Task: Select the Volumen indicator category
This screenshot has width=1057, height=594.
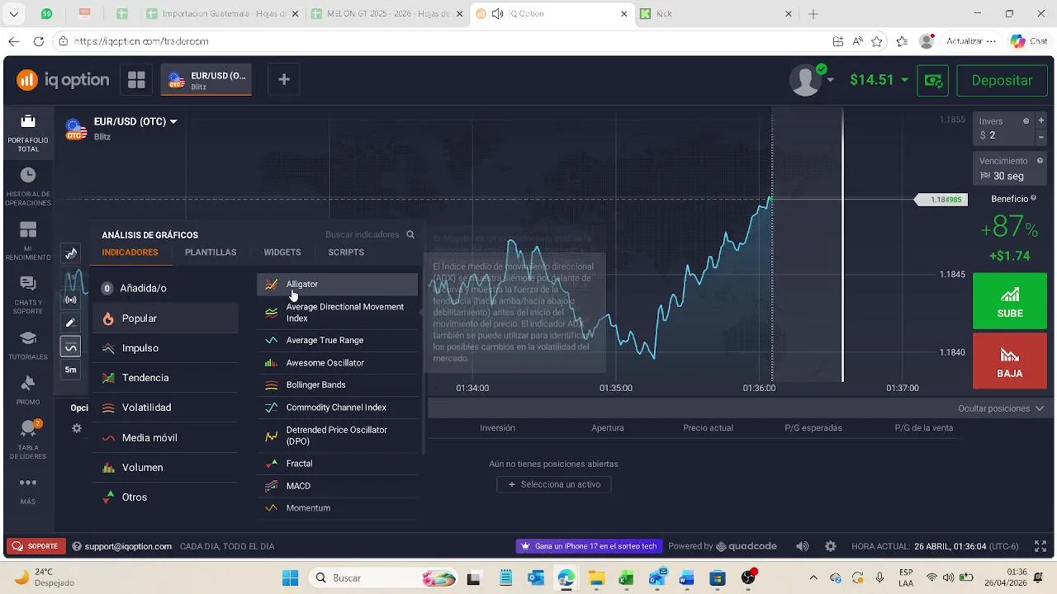Action: 165,467
